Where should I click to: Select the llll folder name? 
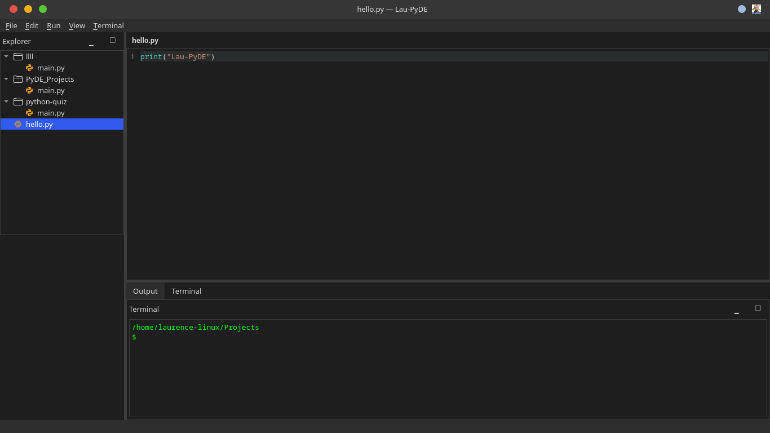click(x=30, y=56)
